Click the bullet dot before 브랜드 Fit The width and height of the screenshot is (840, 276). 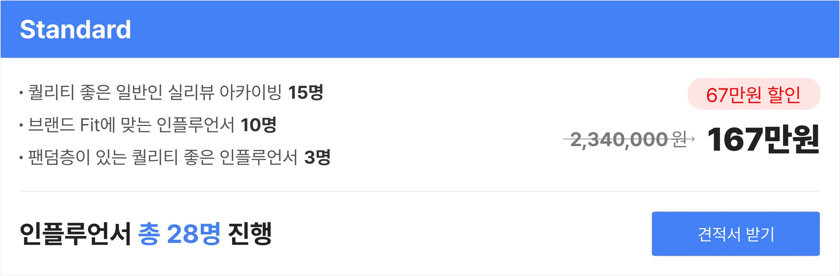tap(21, 125)
